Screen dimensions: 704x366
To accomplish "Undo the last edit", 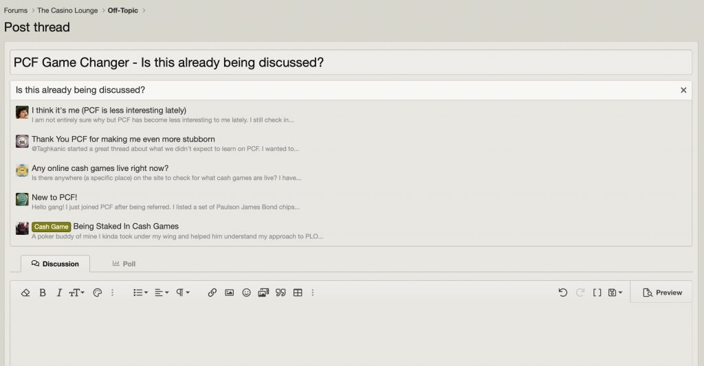I will tap(563, 293).
